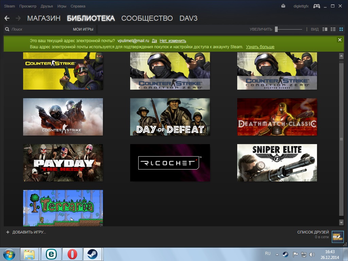Click the library vertical scrollbar thumb

[x=341, y=139]
